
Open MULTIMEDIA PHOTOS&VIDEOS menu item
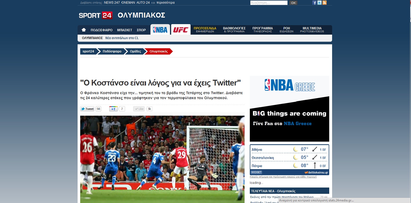(x=312, y=30)
